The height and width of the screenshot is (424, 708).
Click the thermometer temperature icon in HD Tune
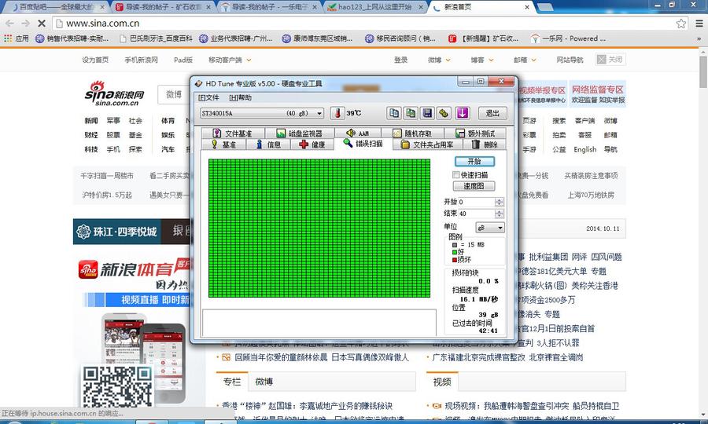click(x=337, y=113)
